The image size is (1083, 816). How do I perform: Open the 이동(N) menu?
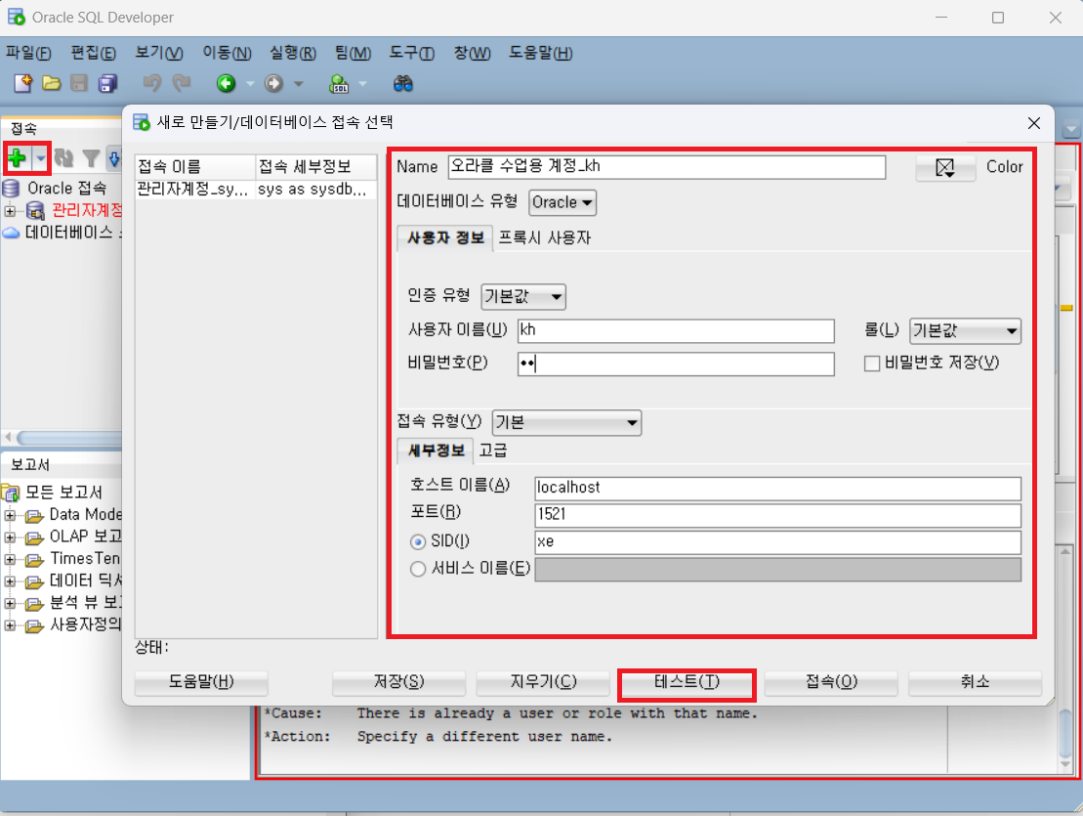click(227, 53)
